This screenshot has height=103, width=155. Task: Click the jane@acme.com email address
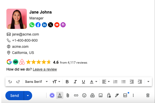(25, 34)
